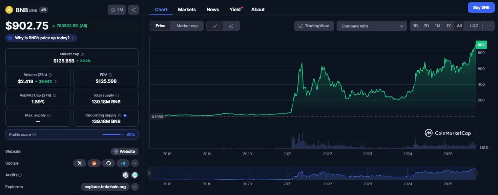Expand more socials chevron
The width and height of the screenshot is (498, 195).
135,163
